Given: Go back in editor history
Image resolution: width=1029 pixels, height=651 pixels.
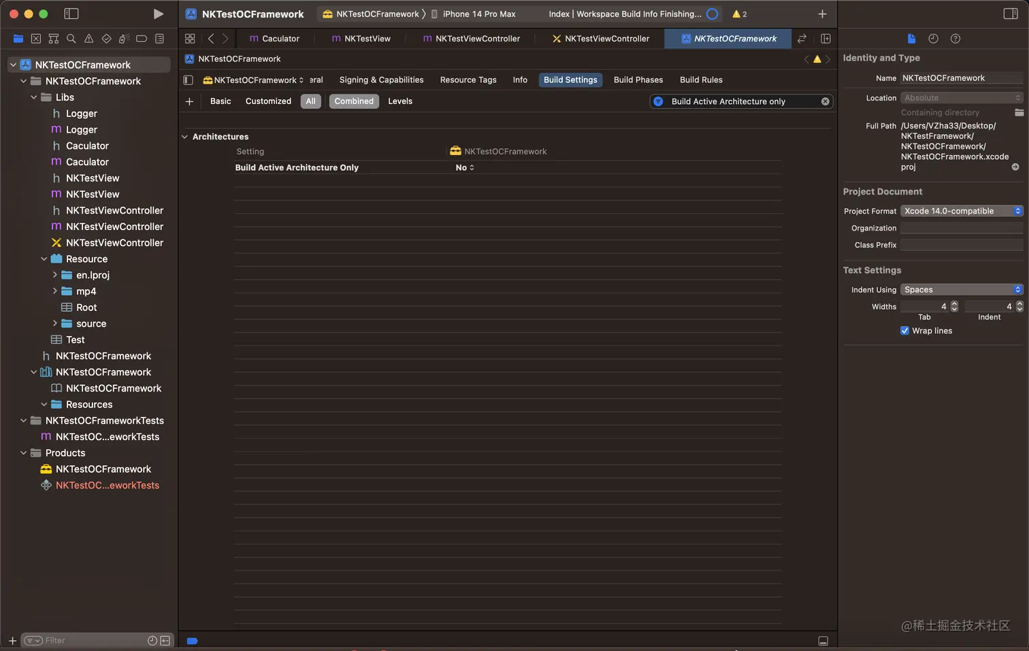Looking at the screenshot, I should [x=211, y=39].
